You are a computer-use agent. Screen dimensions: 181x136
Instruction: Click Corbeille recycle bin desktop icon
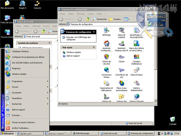coord(172,121)
